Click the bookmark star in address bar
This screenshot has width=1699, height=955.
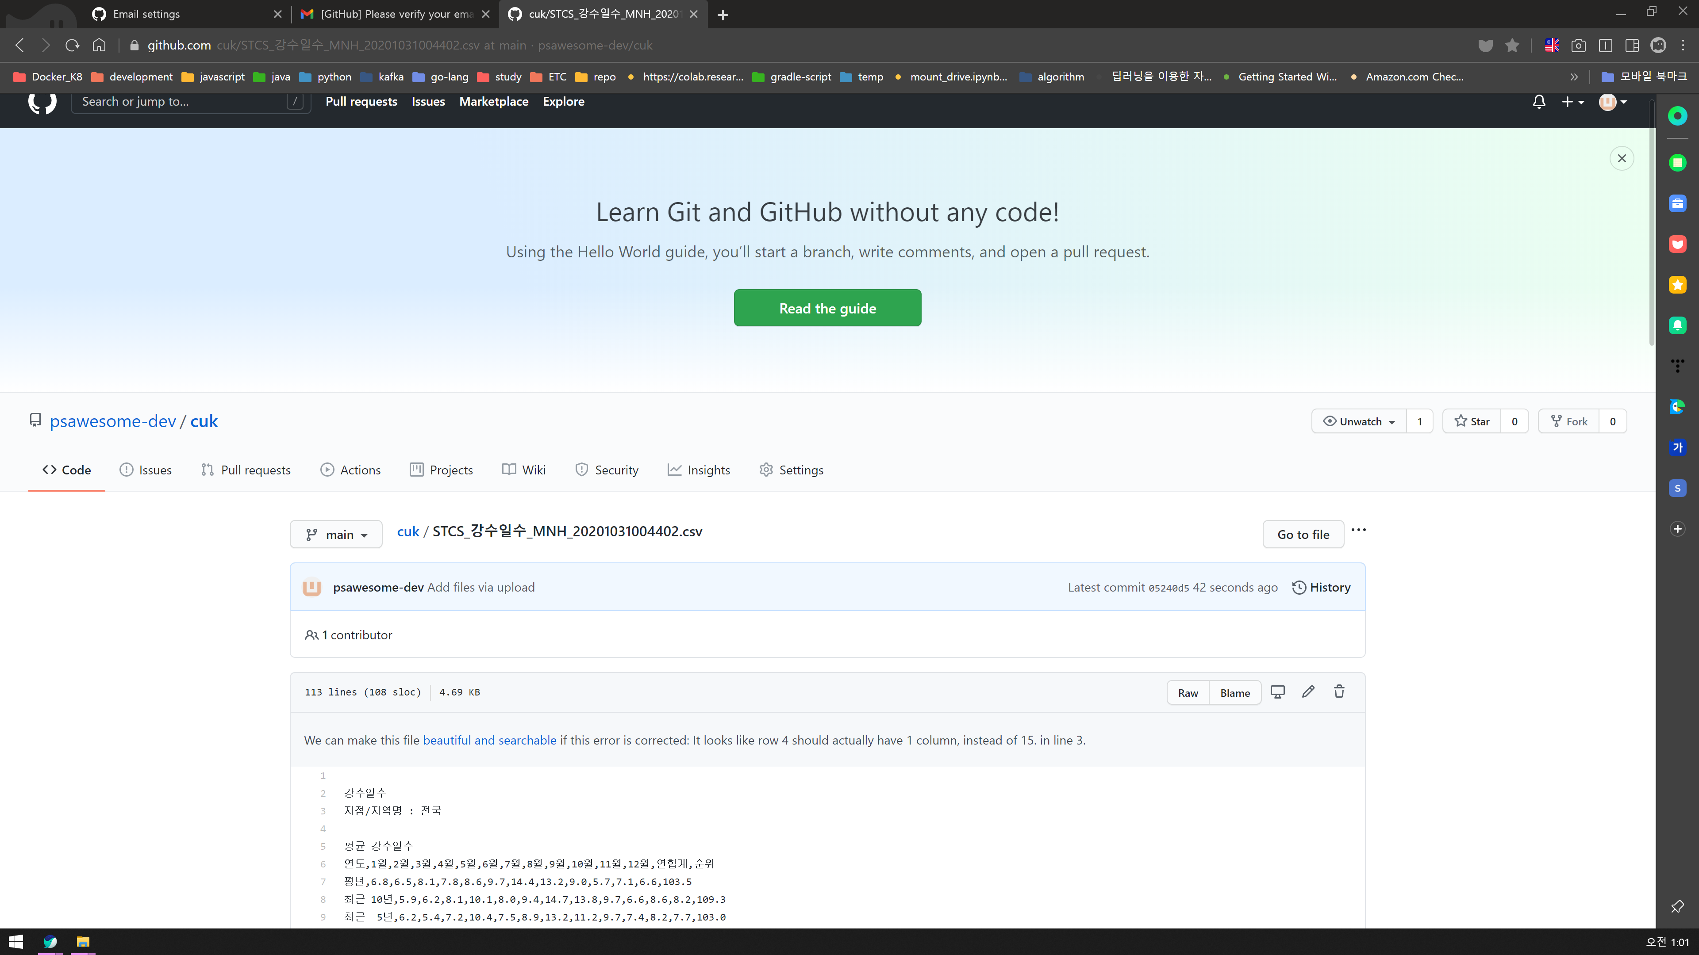tap(1512, 45)
